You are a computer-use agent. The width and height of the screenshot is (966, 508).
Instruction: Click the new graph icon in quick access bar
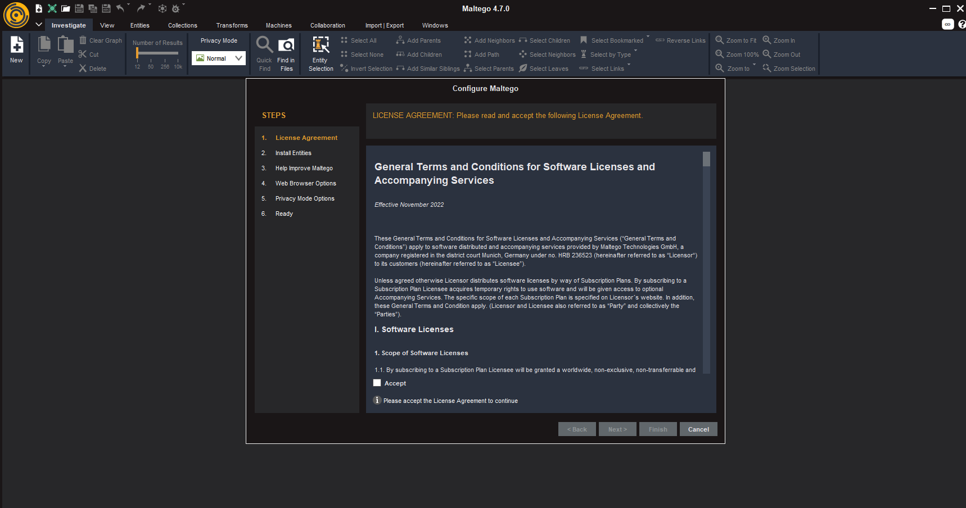pos(39,8)
